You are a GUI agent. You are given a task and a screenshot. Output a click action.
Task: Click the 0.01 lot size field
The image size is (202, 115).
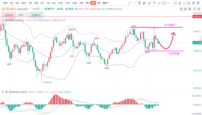coord(21,15)
